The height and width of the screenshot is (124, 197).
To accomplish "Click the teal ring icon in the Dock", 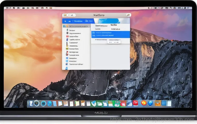I will click(44, 104).
